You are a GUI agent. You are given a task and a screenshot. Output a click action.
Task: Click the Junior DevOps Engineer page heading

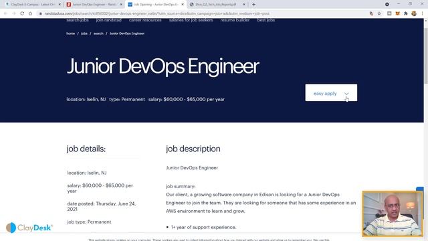pyautogui.click(x=163, y=66)
